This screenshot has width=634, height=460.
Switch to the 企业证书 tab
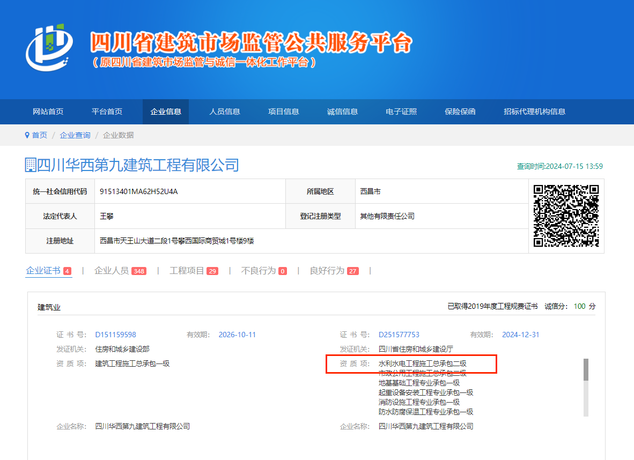click(x=49, y=271)
